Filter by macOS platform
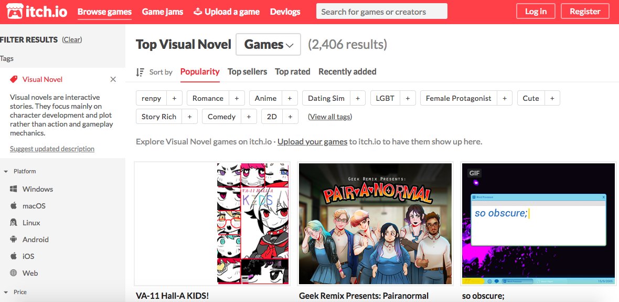Viewport: 619px width, 302px height. [28, 206]
